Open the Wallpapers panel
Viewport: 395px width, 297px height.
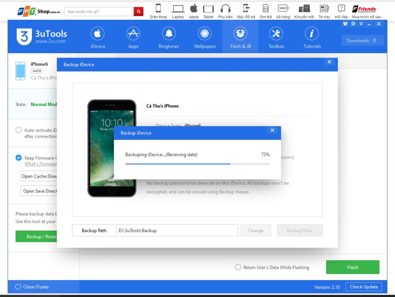click(204, 37)
